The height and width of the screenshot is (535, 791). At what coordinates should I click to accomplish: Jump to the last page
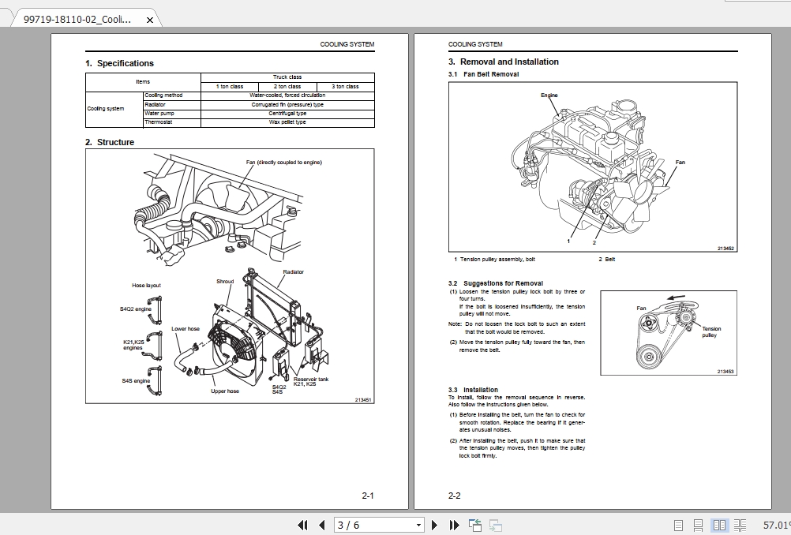pos(453,525)
